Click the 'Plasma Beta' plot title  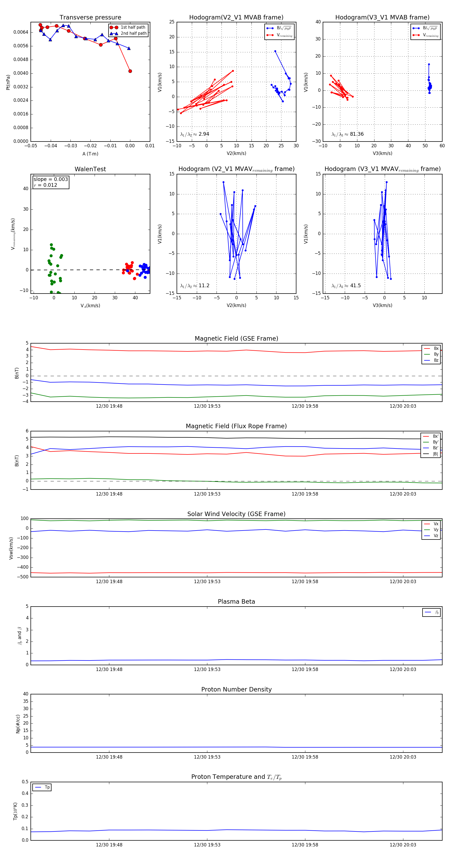236,602
